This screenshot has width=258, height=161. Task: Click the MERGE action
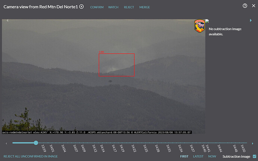click(x=145, y=7)
